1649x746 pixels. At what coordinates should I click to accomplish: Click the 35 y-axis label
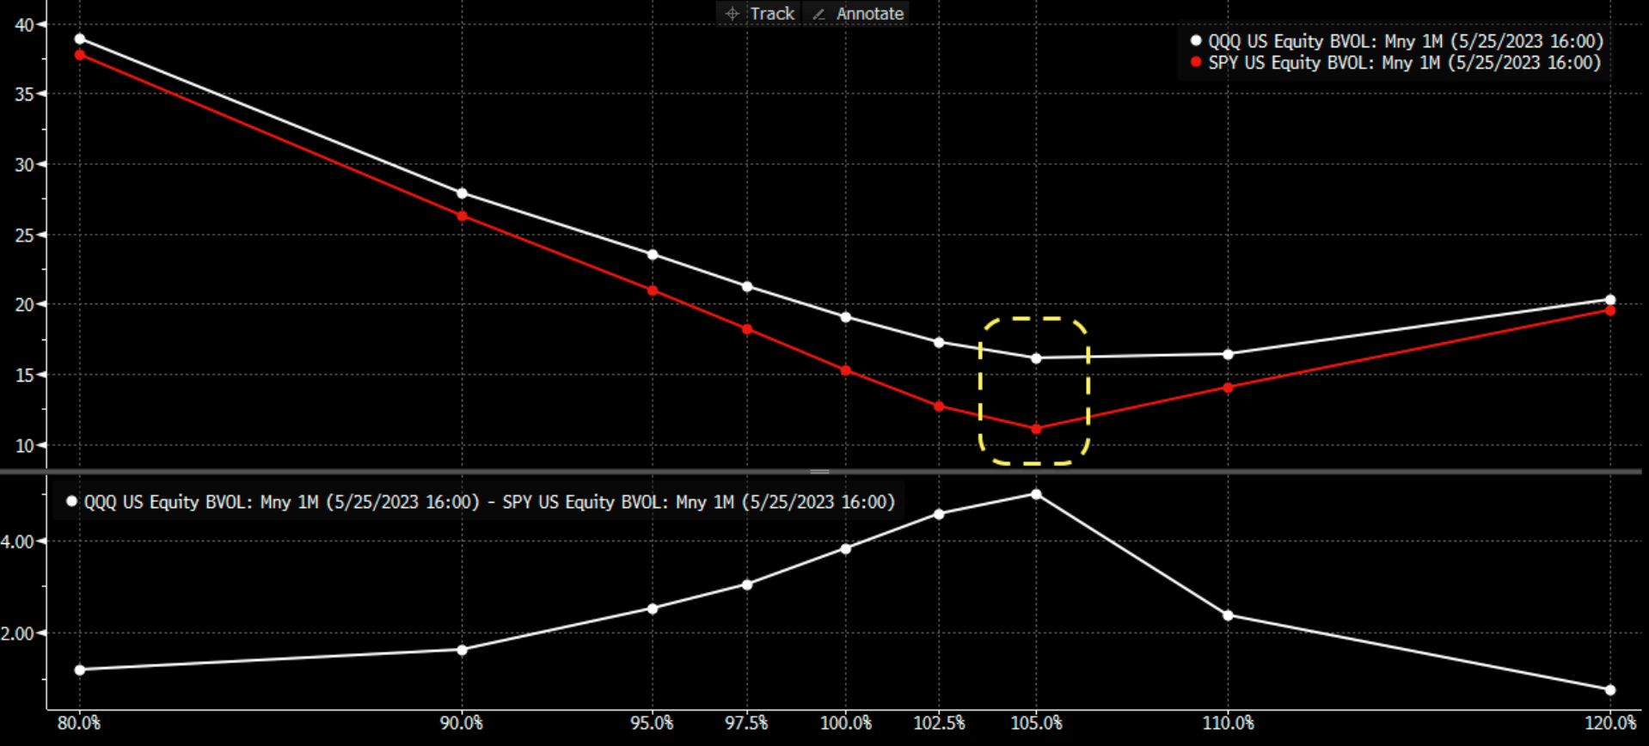(x=24, y=95)
